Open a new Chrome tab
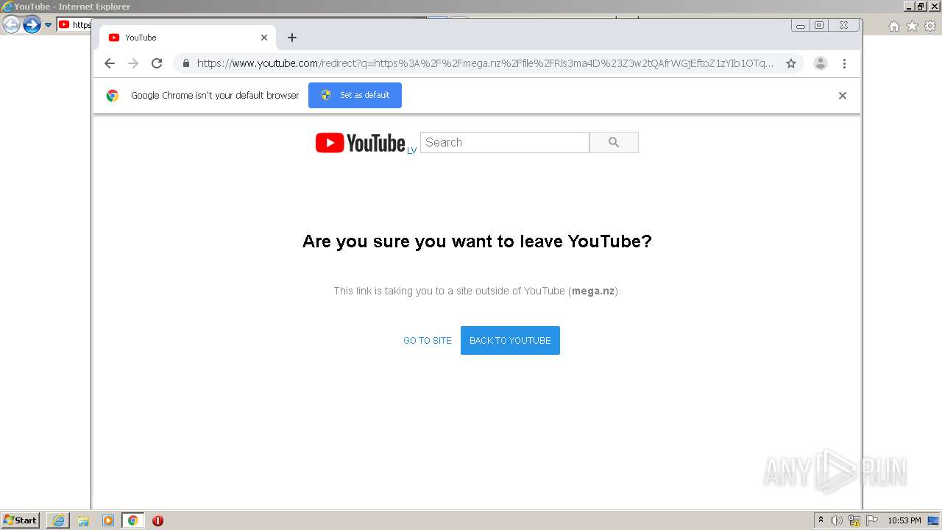This screenshot has width=942, height=530. click(292, 38)
